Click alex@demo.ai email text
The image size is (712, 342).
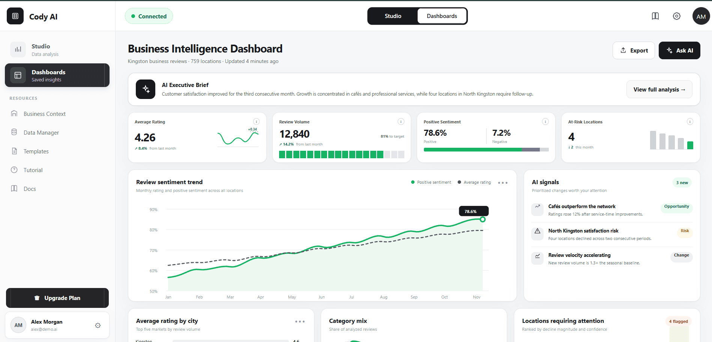(x=44, y=330)
